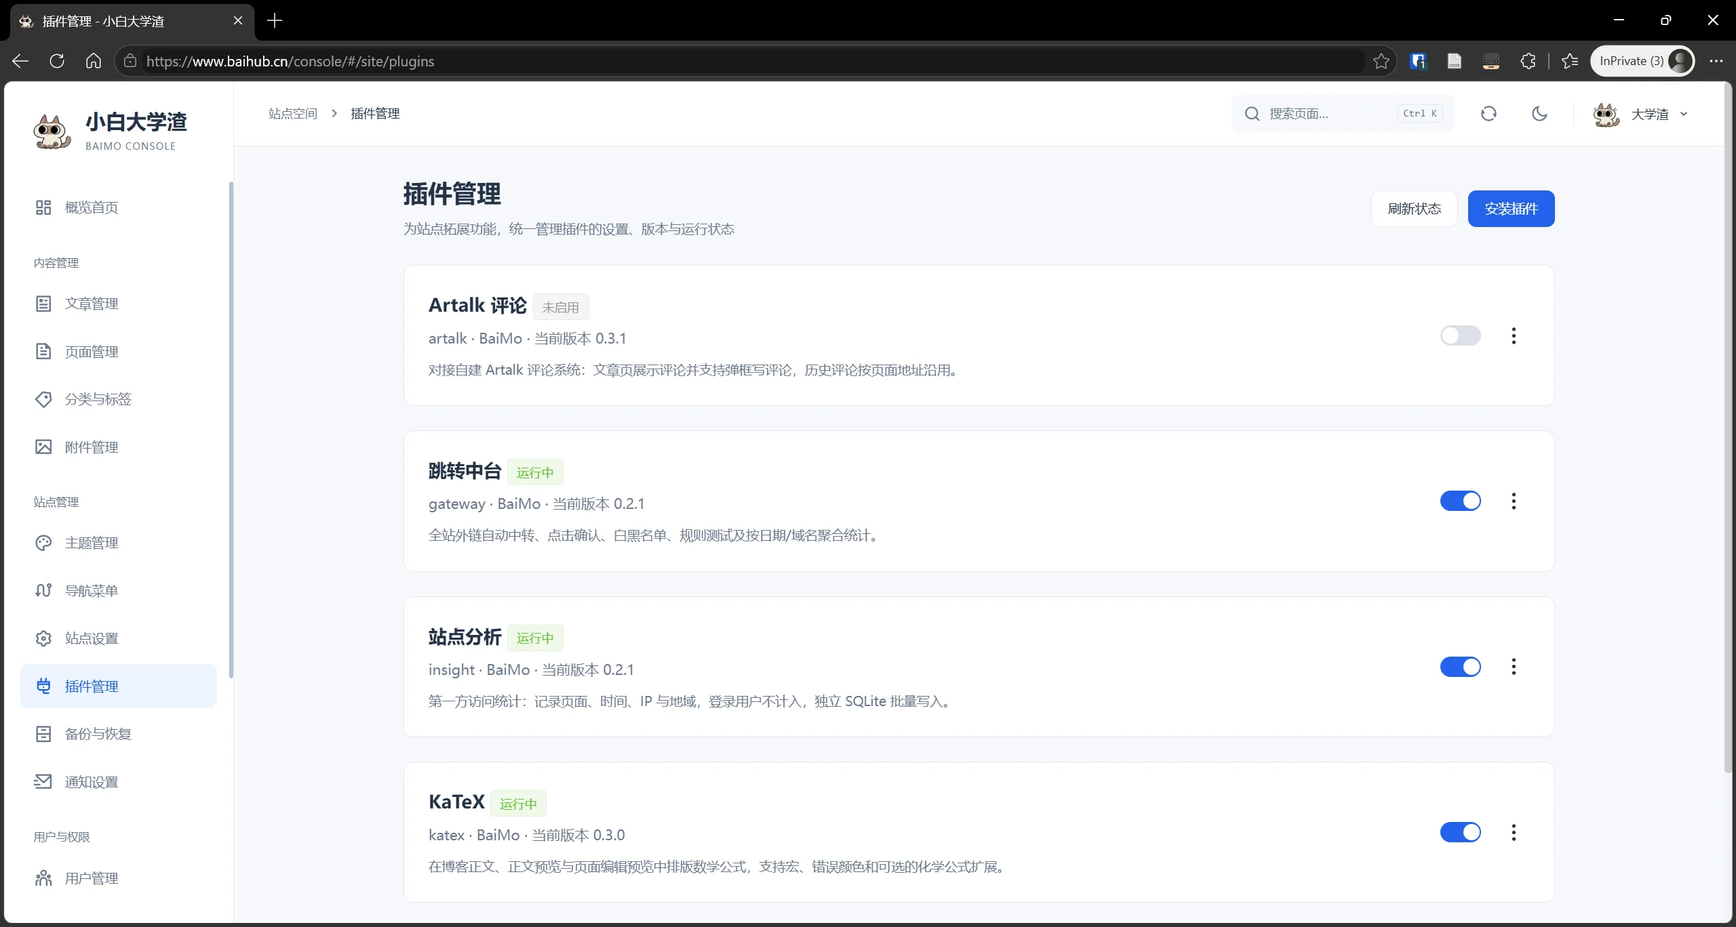The image size is (1736, 927).
Task: Click the refresh icon in the header
Action: click(x=1488, y=114)
